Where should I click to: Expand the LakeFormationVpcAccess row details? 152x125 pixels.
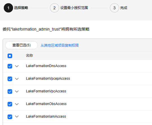click(17, 91)
